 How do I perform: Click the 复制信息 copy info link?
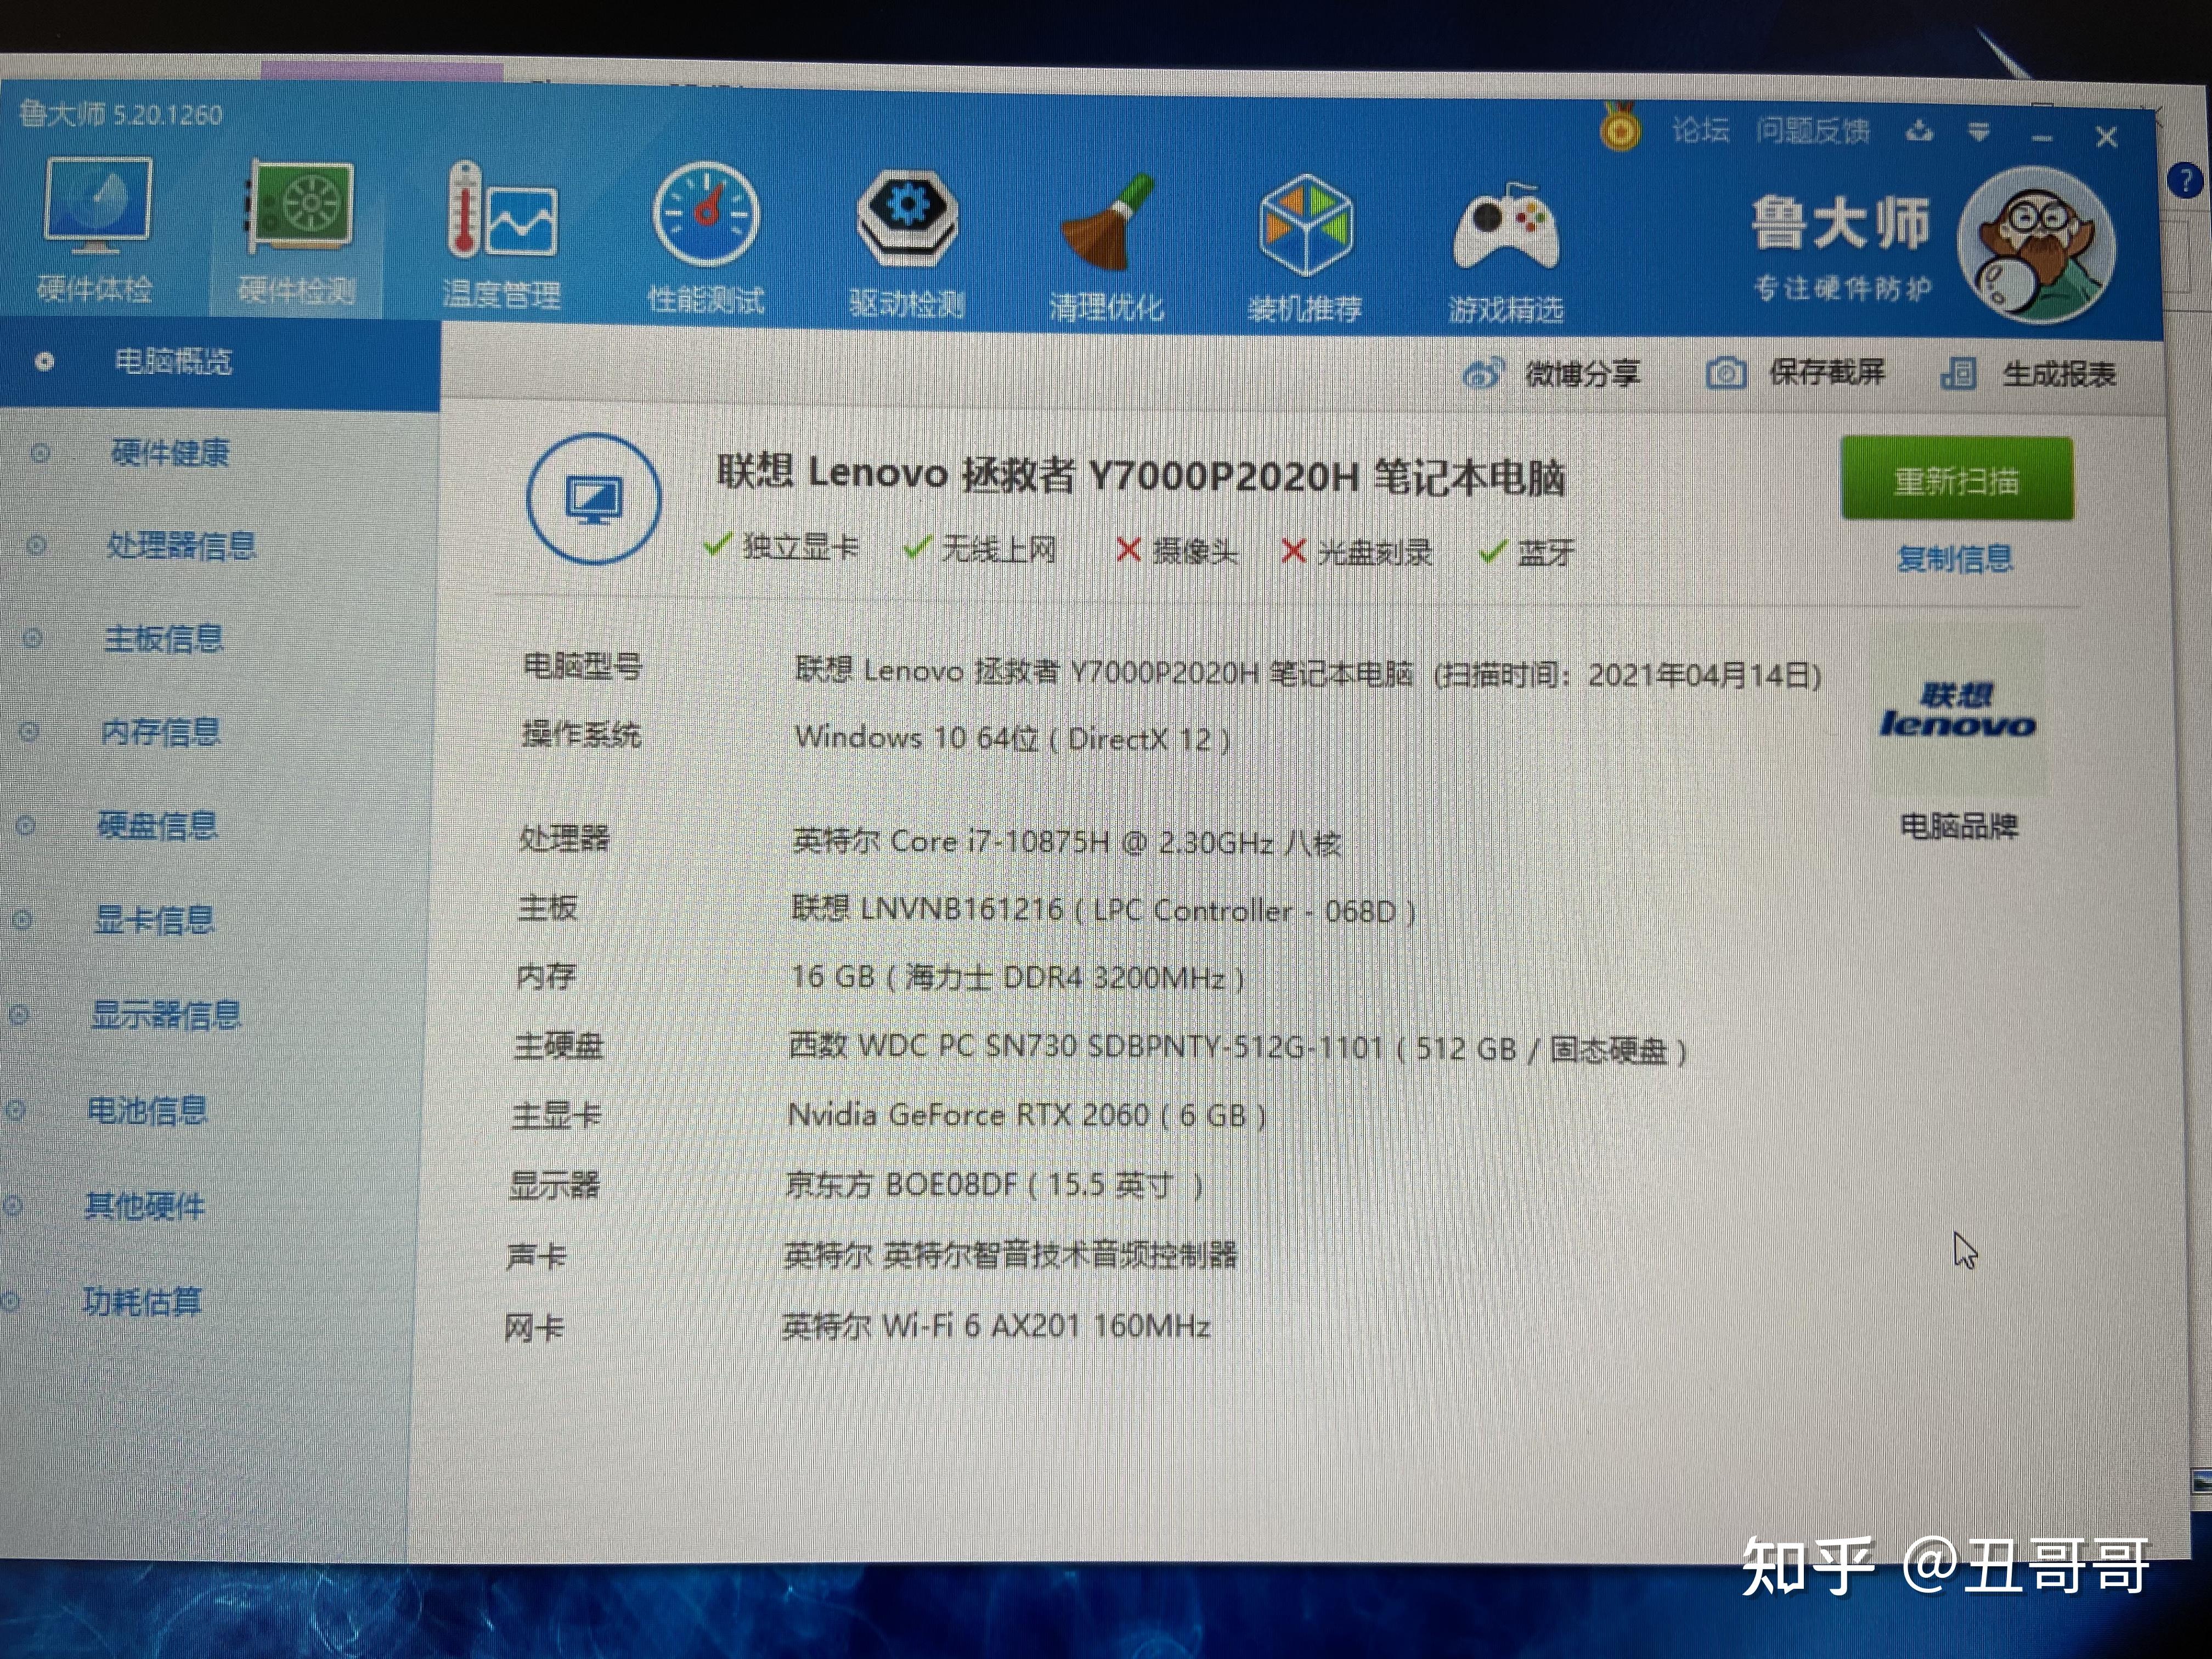[x=1955, y=558]
